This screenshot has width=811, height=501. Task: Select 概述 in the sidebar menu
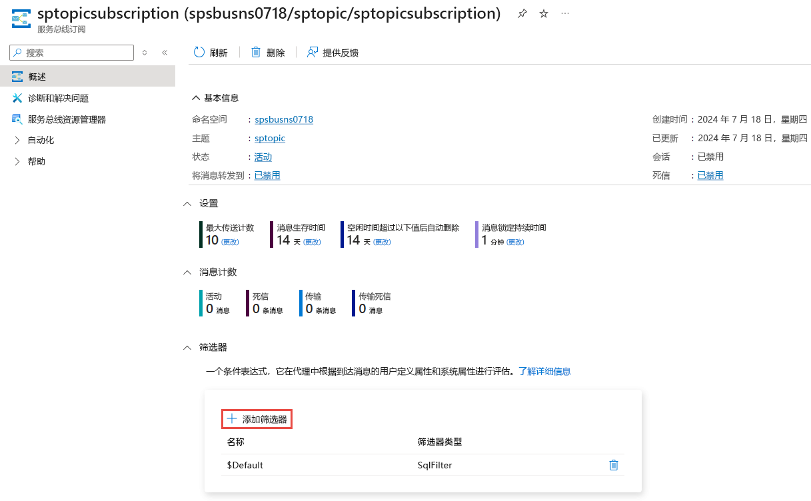coord(87,77)
